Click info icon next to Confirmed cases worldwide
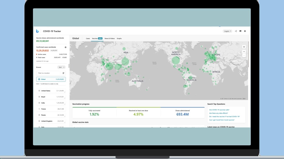The height and width of the screenshot is (159, 284). click(x=65, y=47)
